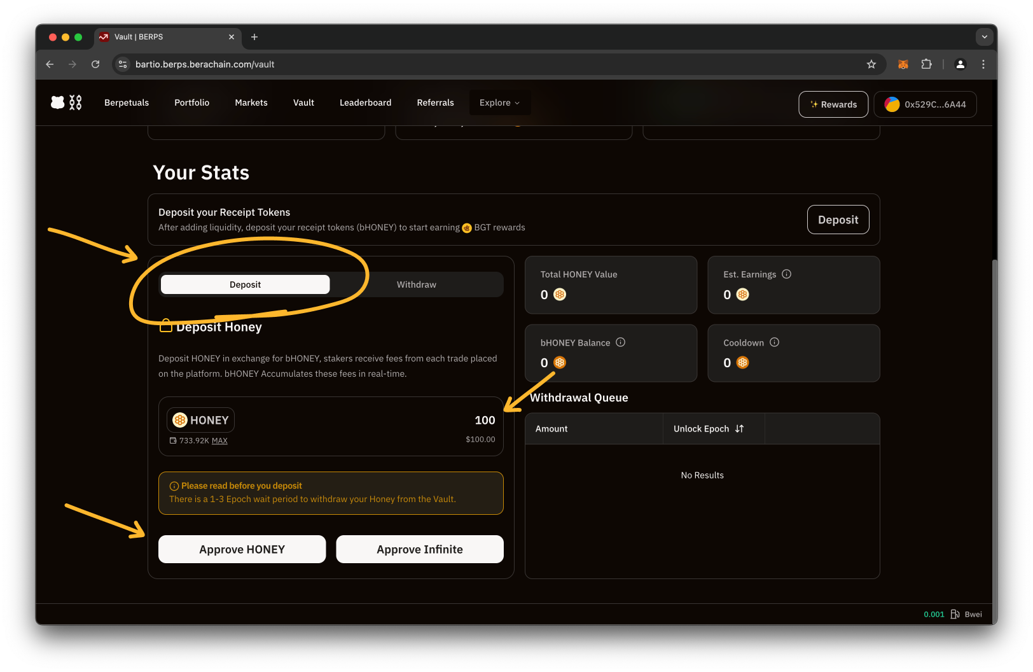Open a new browser tab

click(254, 37)
